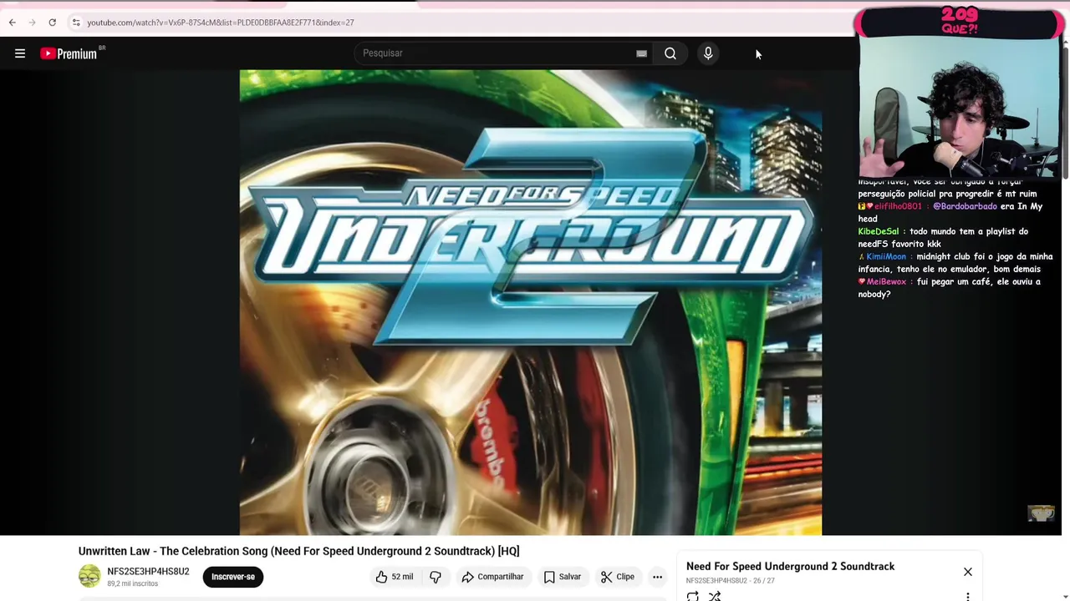This screenshot has width=1070, height=601.
Task: Create a clip with Clipe button
Action: point(618,577)
